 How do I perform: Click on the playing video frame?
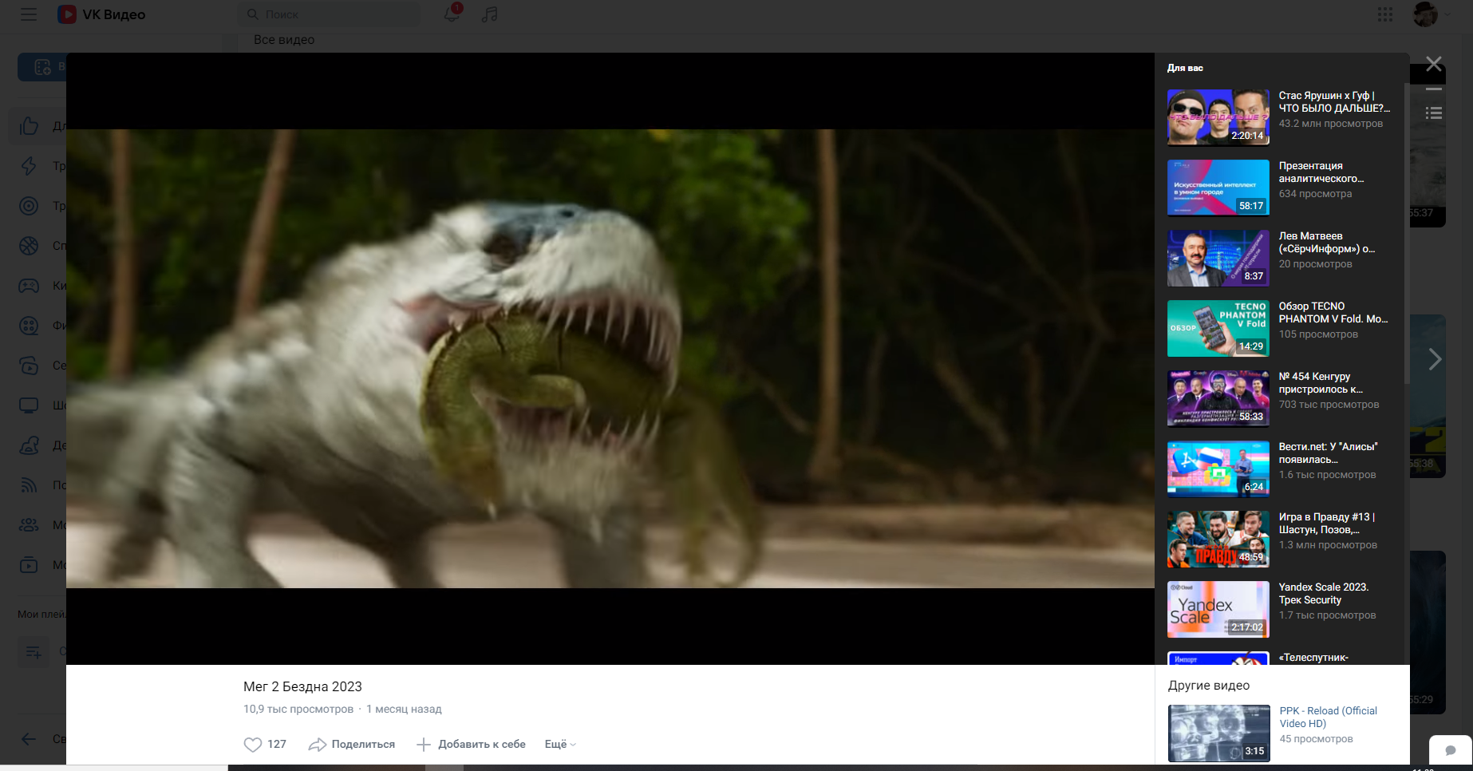(610, 358)
